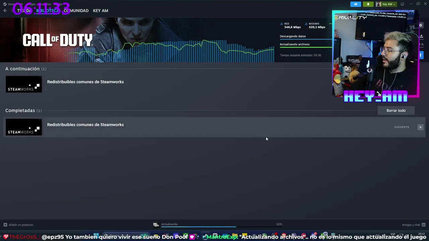Click the Completadas heading
The image size is (429, 241).
pos(20,110)
